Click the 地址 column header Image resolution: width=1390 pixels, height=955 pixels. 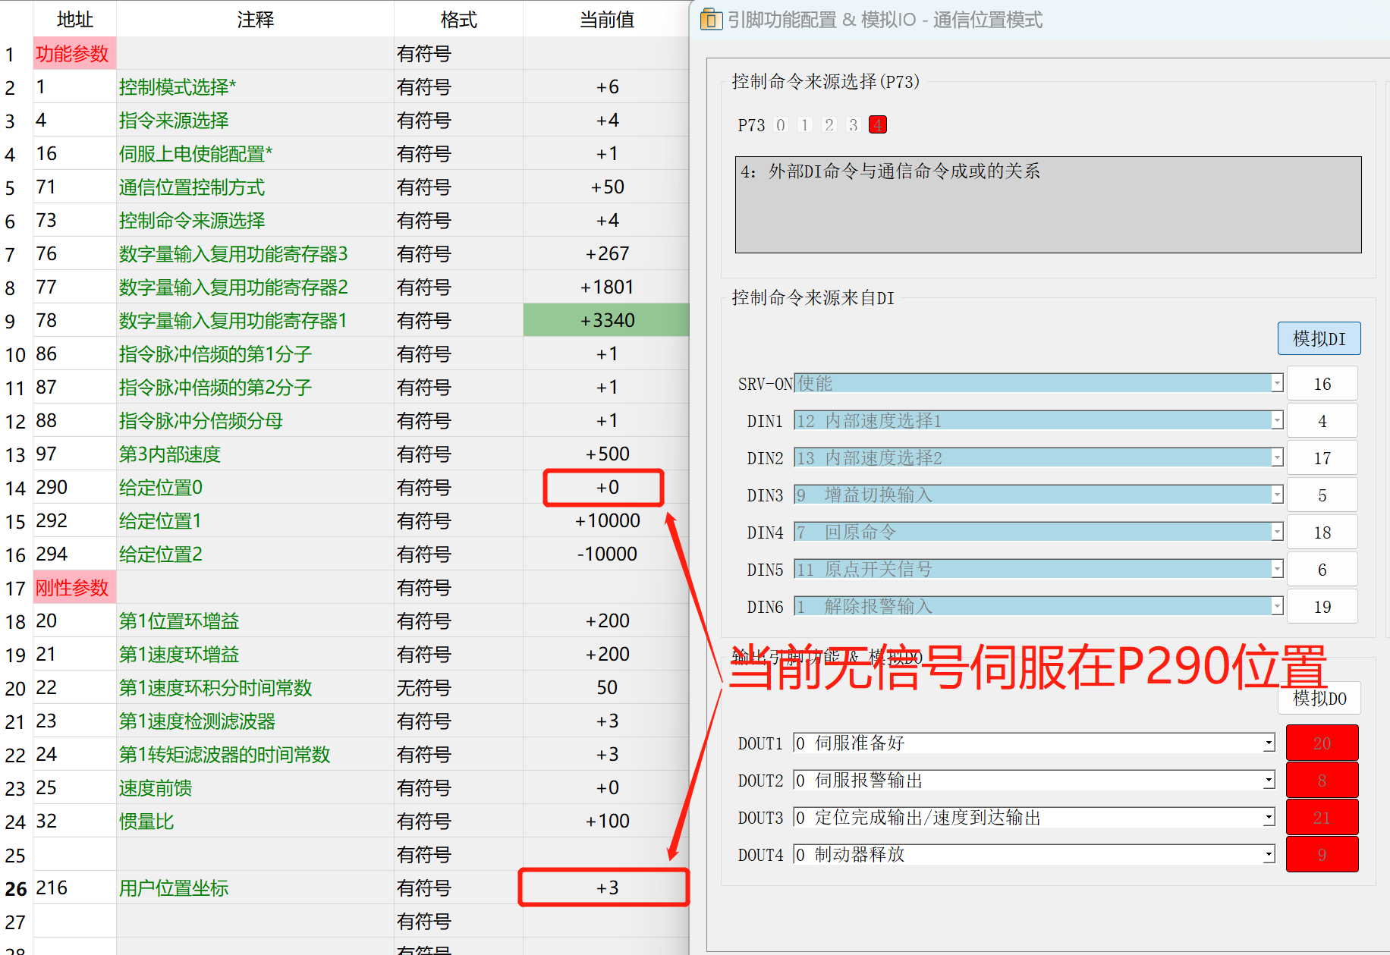click(74, 19)
